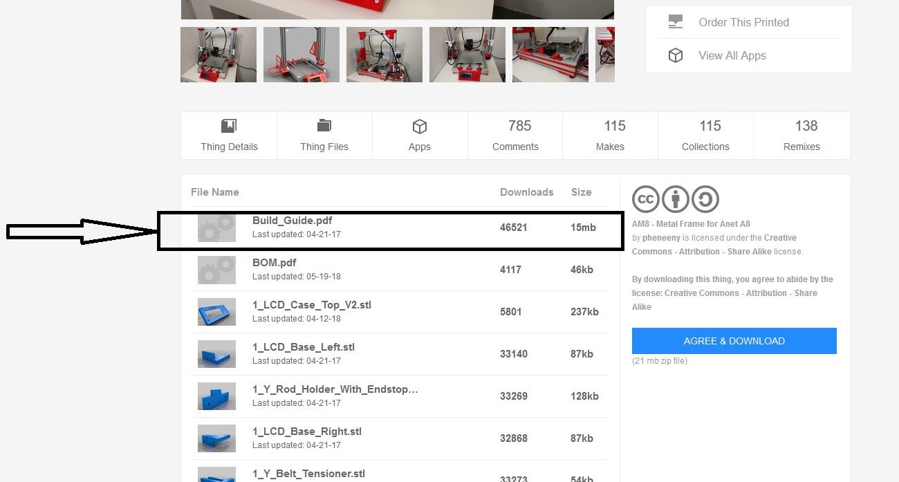Open the 785 Comments tab

pos(515,135)
